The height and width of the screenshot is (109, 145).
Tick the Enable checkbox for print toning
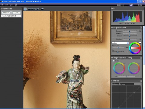(114, 61)
